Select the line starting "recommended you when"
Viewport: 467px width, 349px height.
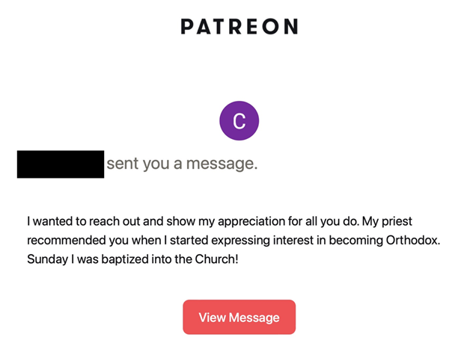233,241
